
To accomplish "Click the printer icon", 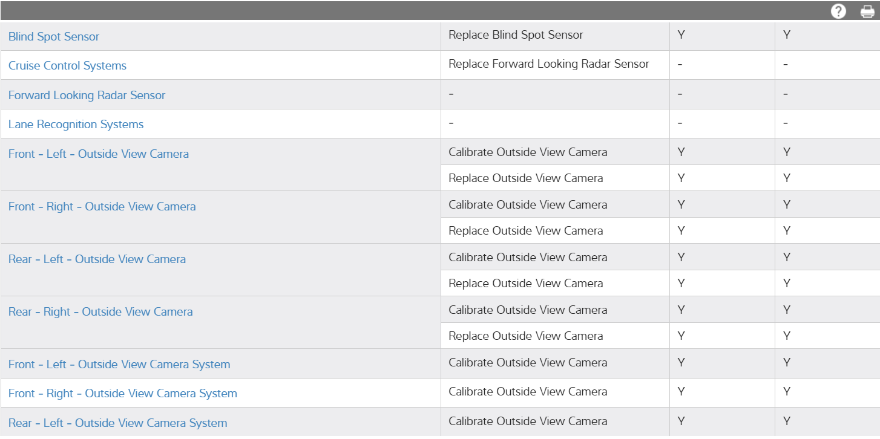I will pyautogui.click(x=867, y=11).
